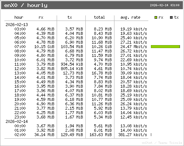Click rate 19.19 kbit/s
Screen dimensions: 184x146
(134, 29)
